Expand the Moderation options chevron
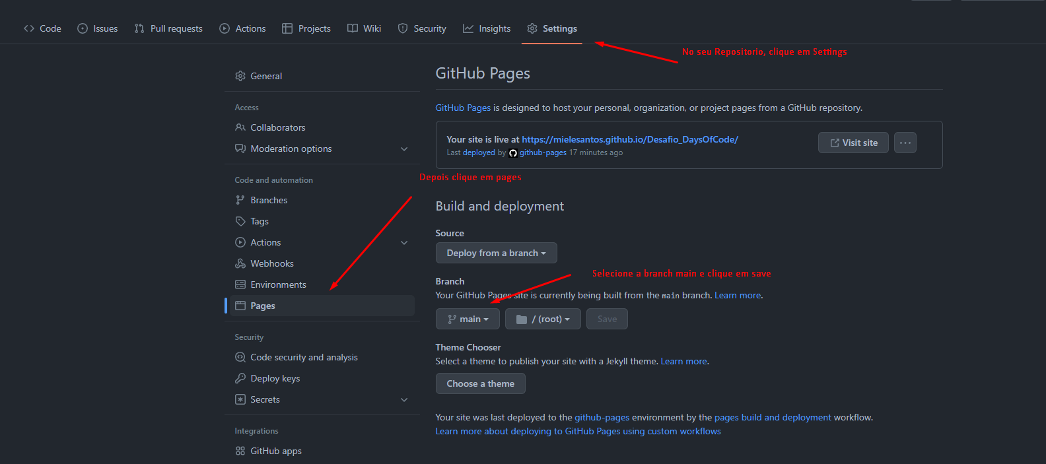Image resolution: width=1046 pixels, height=464 pixels. click(x=404, y=149)
